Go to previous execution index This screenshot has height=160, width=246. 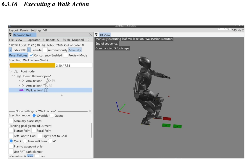click(10, 50)
